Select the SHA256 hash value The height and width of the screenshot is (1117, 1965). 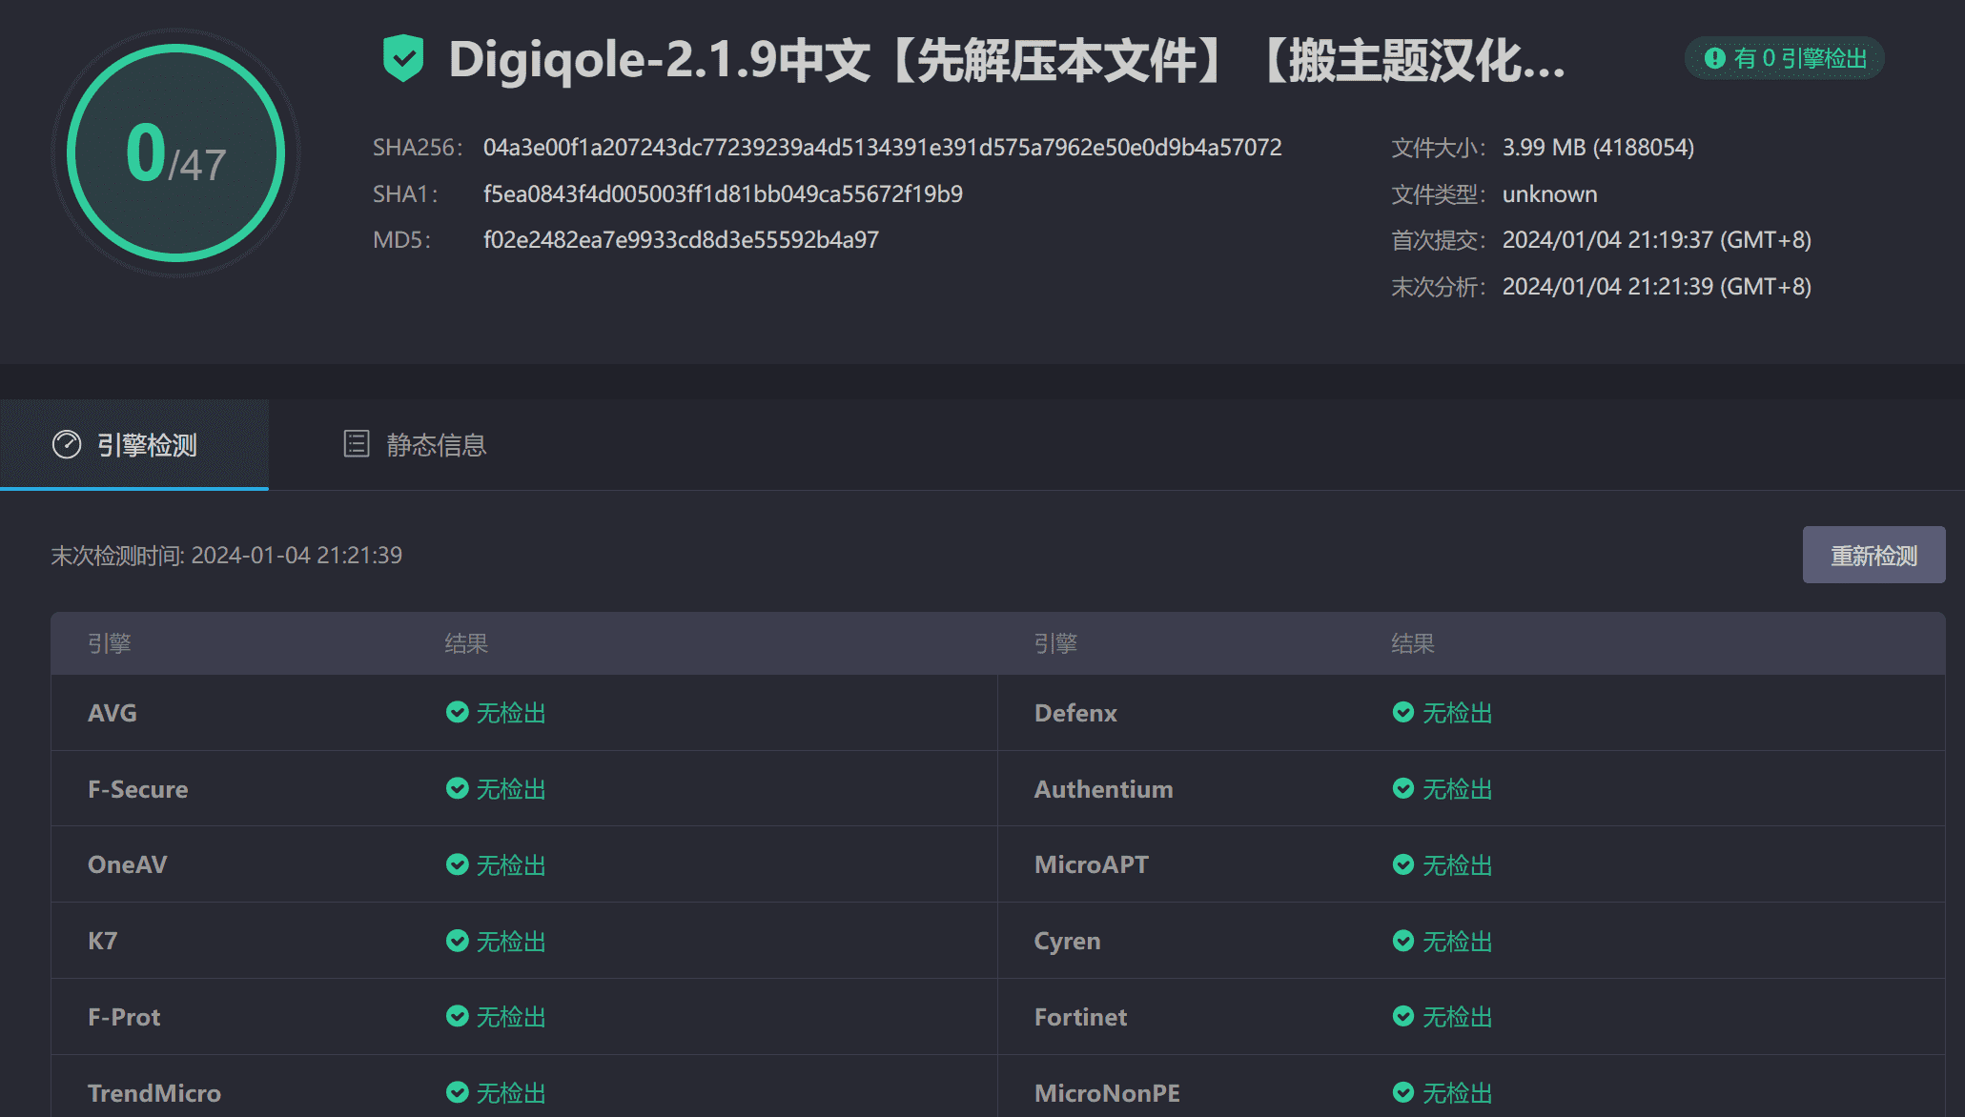click(883, 148)
